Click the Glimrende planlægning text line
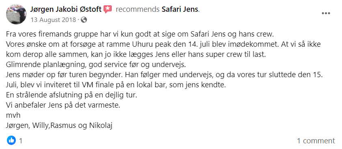342x149 pixels. coord(96,65)
